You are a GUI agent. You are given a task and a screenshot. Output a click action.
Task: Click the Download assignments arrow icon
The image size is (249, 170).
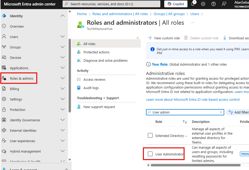[225, 38]
